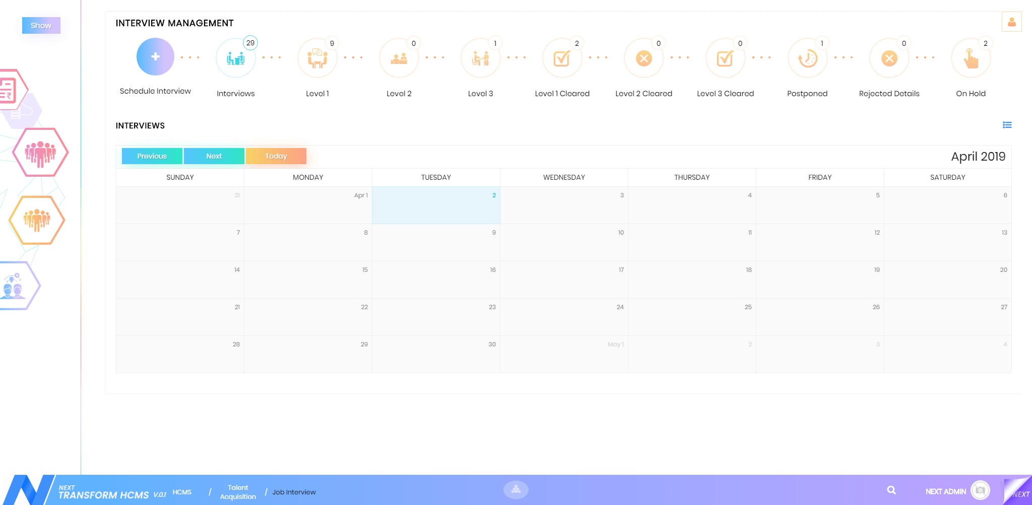Go to Next month
Image resolution: width=1032 pixels, height=505 pixels.
214,156
